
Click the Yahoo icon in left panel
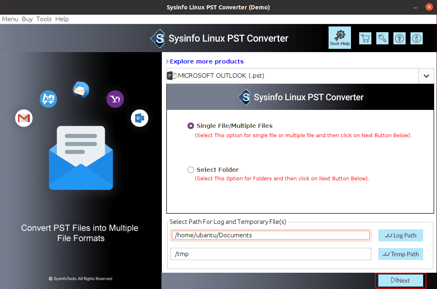[115, 99]
